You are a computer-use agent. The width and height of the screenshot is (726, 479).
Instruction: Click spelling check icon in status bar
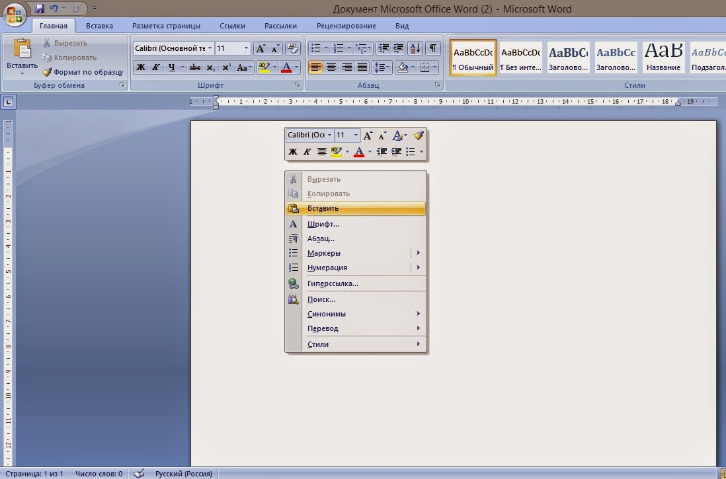(x=139, y=474)
